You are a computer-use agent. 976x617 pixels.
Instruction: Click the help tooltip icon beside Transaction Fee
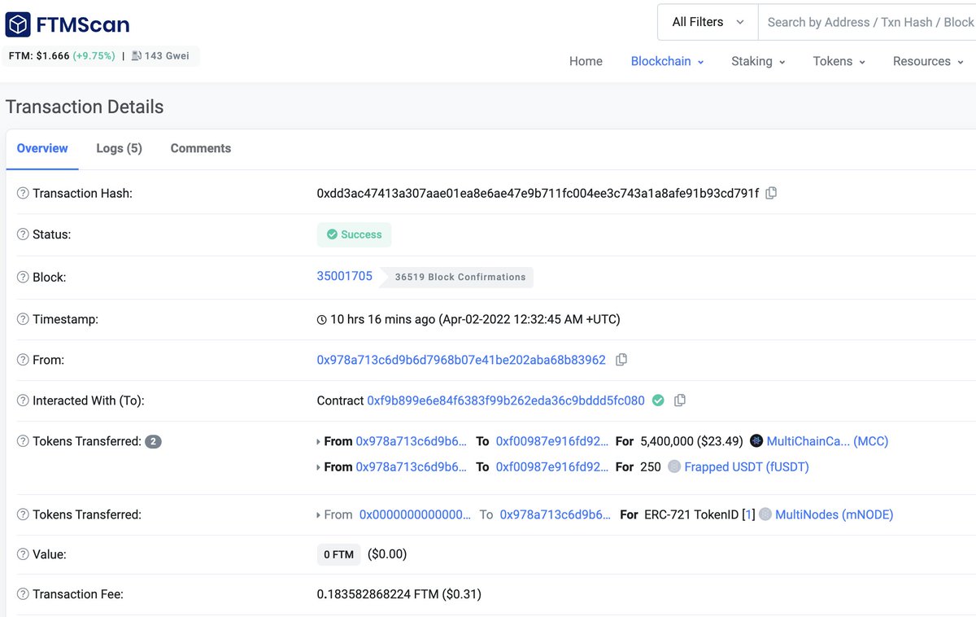(x=21, y=593)
